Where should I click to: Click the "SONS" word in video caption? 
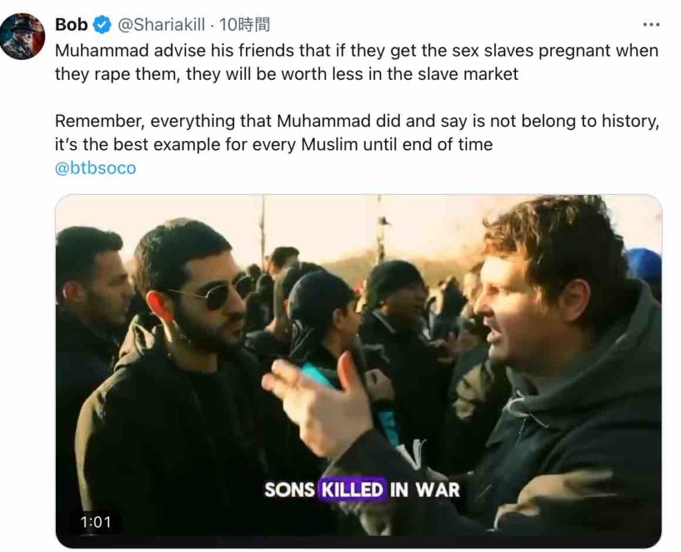pos(289,491)
